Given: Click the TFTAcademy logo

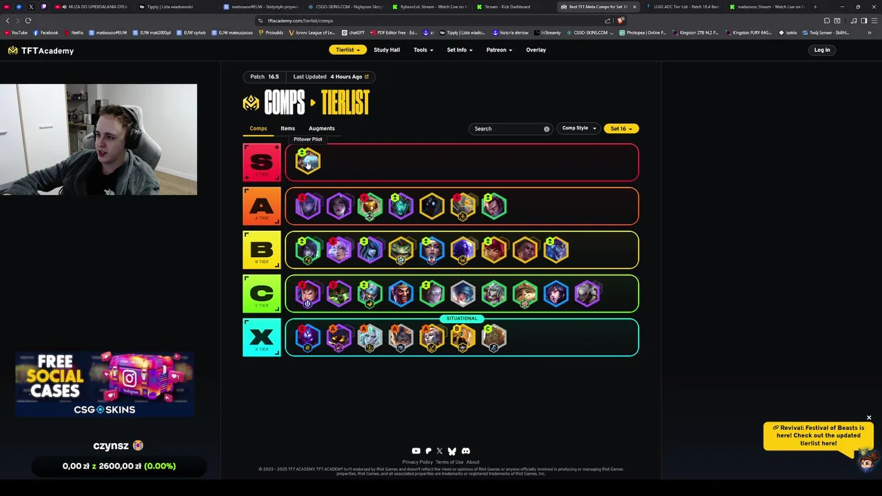Looking at the screenshot, I should coord(41,50).
